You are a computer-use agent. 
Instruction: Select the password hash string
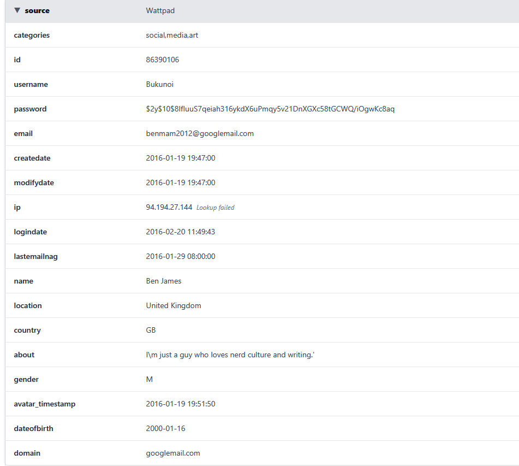(x=270, y=109)
